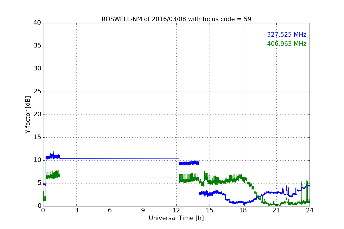344x229 pixels.
Task: Click the y-axis tick label 30
Action: tap(37, 69)
